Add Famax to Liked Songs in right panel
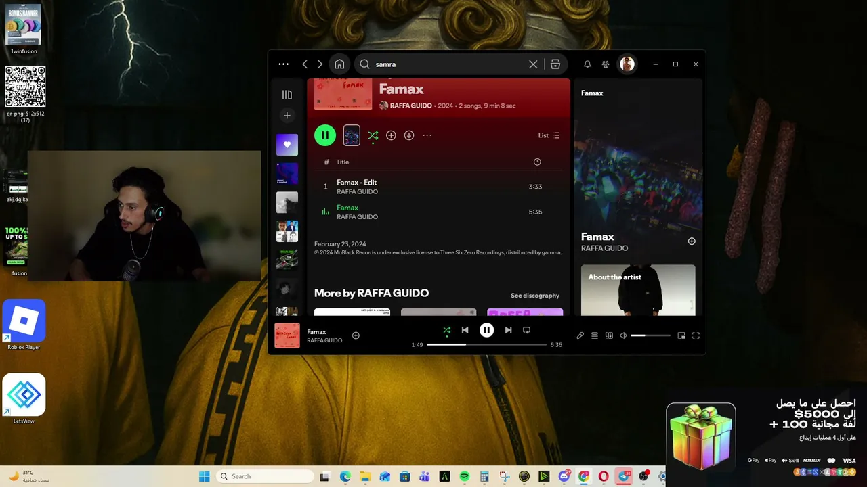867x487 pixels. click(x=692, y=241)
